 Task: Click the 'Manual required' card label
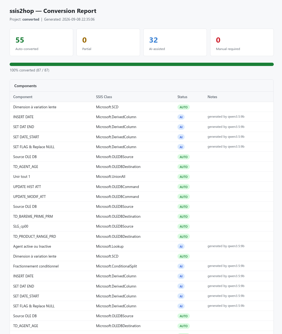pos(228,49)
